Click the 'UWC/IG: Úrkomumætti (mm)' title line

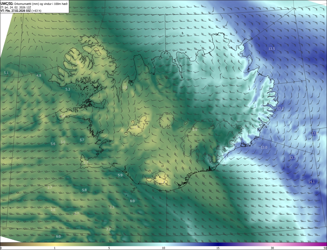pos(34,4)
